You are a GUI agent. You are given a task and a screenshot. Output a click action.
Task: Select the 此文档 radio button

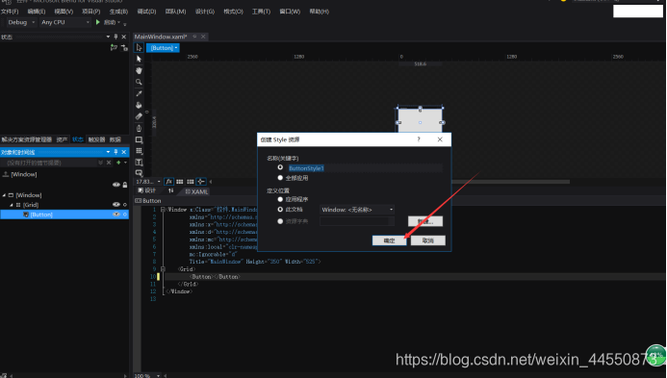[280, 209]
